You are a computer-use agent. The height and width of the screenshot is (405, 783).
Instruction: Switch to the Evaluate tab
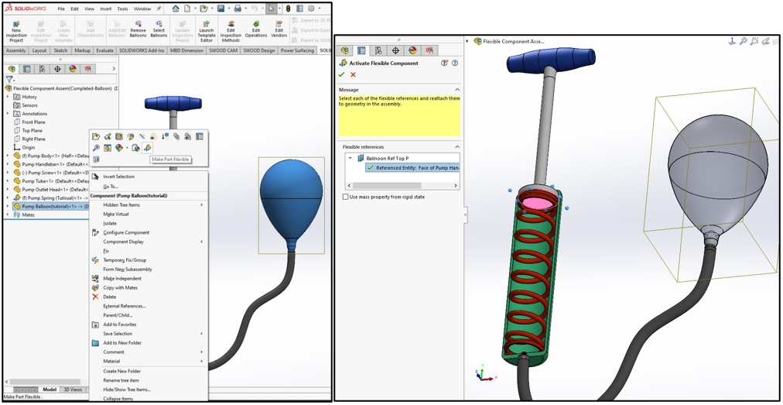[105, 50]
